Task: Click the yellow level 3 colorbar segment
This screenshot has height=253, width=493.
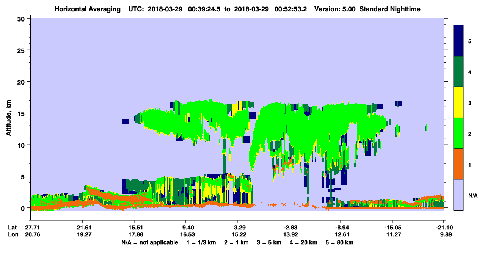Action: (x=458, y=102)
